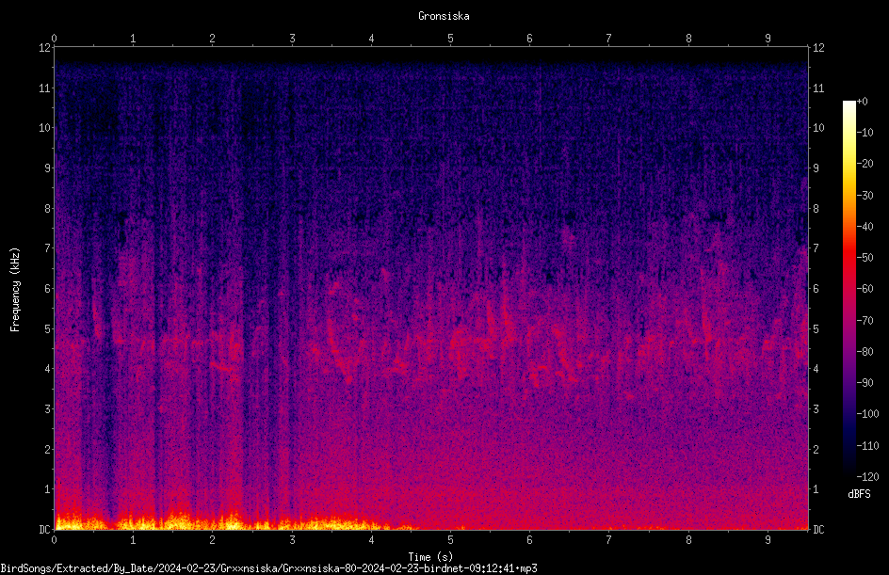Click the 2 second tick on bottom axis

point(213,540)
